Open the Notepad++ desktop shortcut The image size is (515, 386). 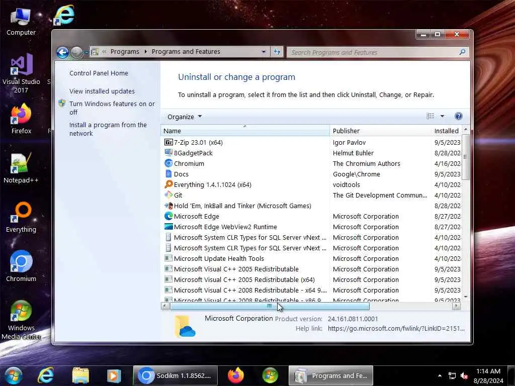(21, 168)
